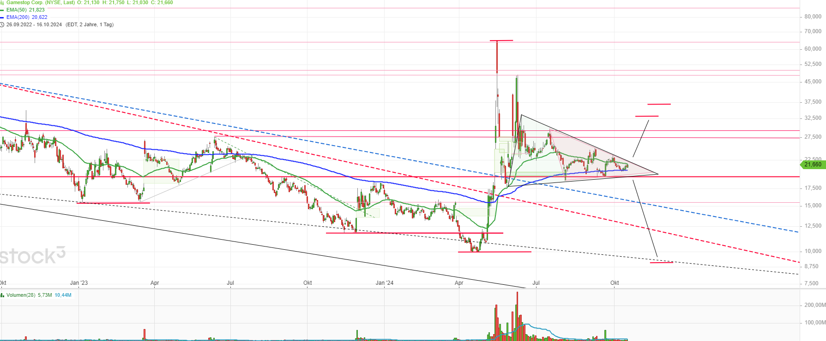Click the EMA(50) value 21,823
The image size is (826, 341).
point(37,10)
